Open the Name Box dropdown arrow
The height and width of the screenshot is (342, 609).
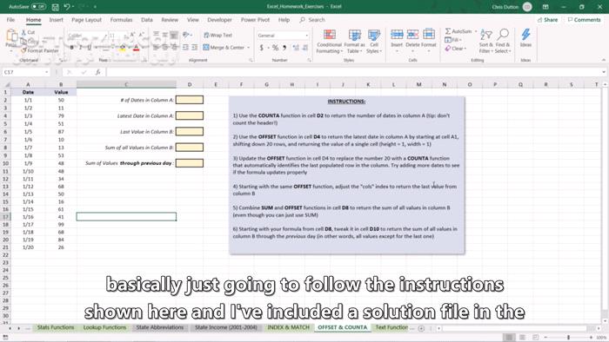46,72
